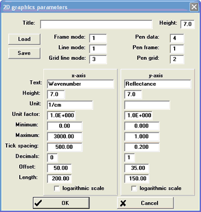The image size is (201, 212).
Task: Click the Load button
Action: click(x=24, y=39)
